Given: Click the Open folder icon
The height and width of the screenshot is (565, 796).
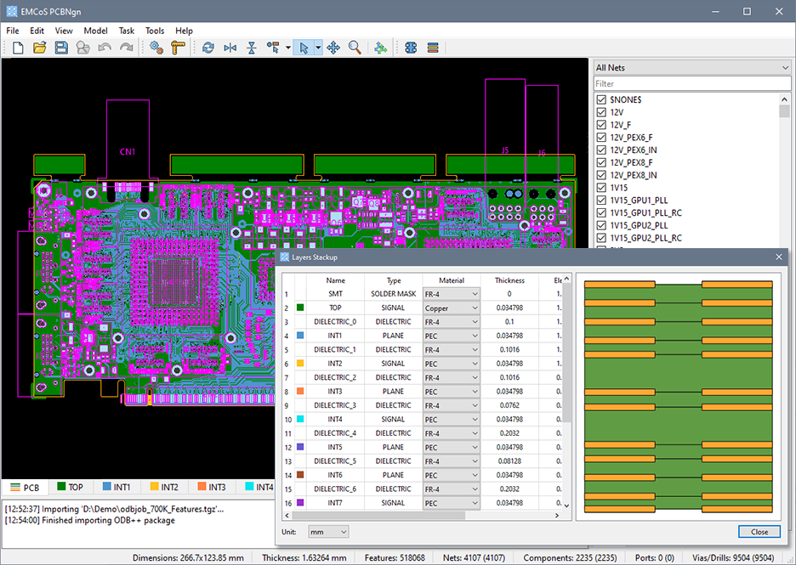Looking at the screenshot, I should (x=39, y=48).
